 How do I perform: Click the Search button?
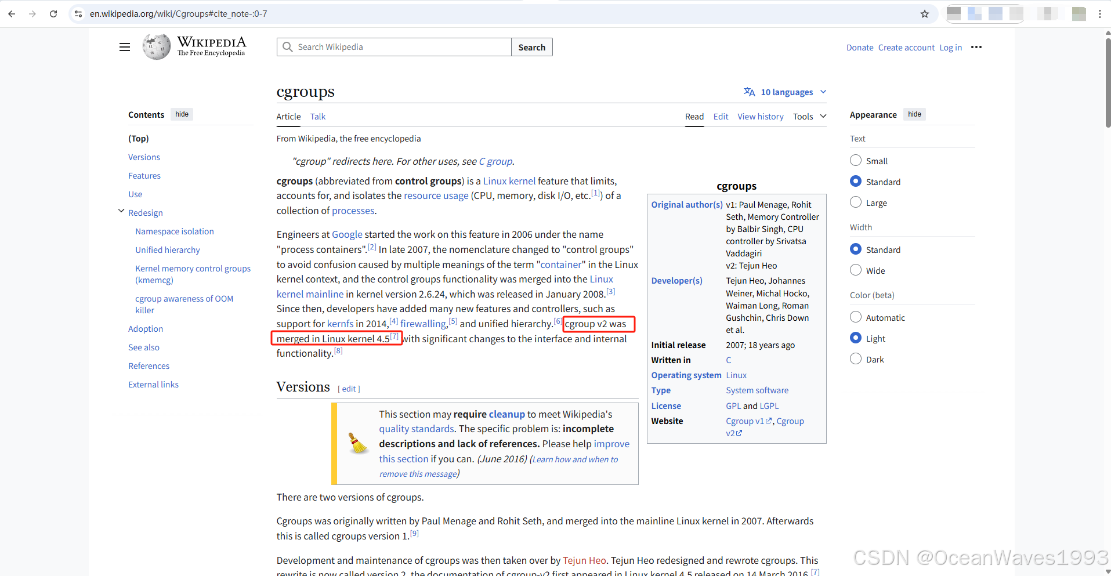532,47
